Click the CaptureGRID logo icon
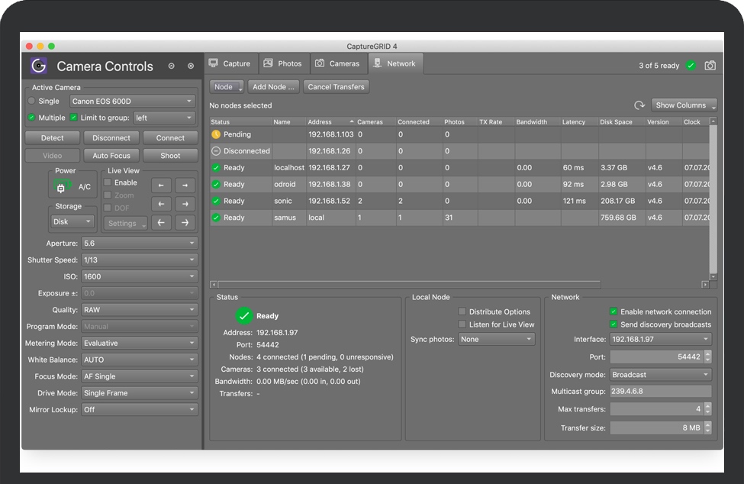The image size is (744, 484). tap(39, 66)
